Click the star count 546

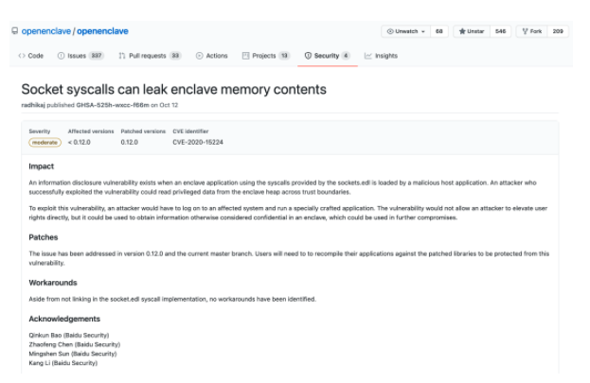[x=500, y=31]
